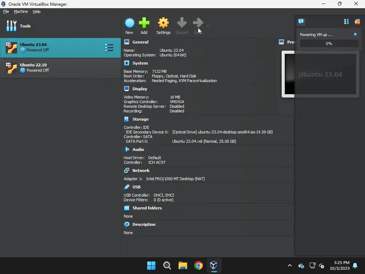Open Windows taskbar search
365x274 pixels.
pos(167,265)
